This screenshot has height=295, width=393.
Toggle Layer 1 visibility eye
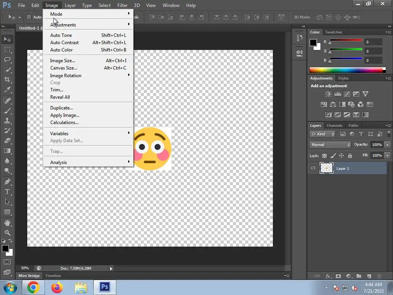pyautogui.click(x=313, y=168)
